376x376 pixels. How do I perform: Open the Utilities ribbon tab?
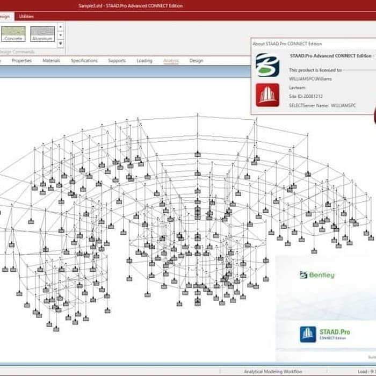(26, 16)
